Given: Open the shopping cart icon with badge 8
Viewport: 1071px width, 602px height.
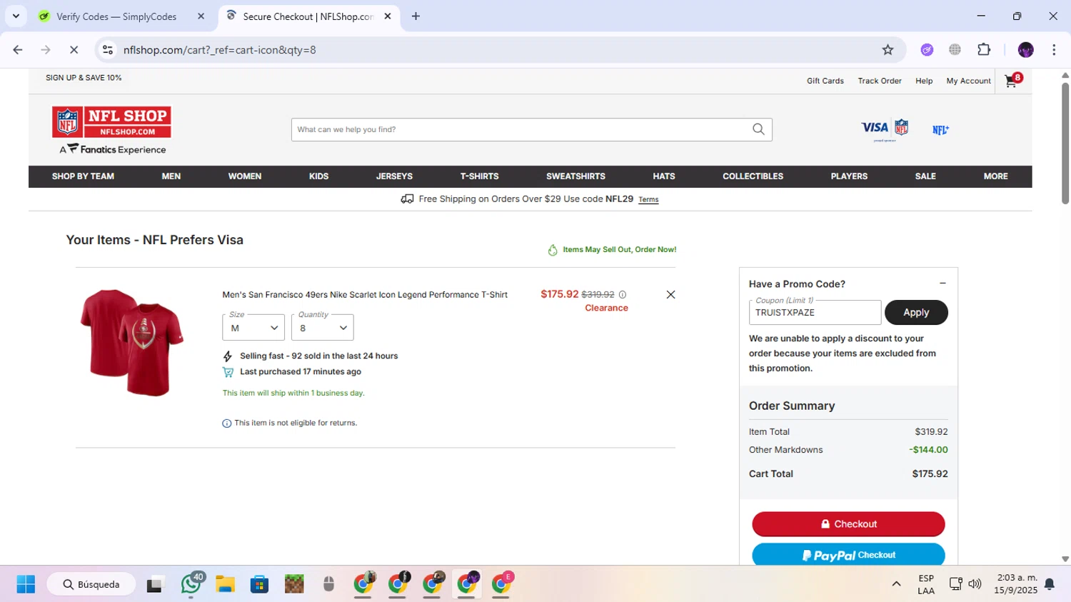Looking at the screenshot, I should tap(1012, 81).
